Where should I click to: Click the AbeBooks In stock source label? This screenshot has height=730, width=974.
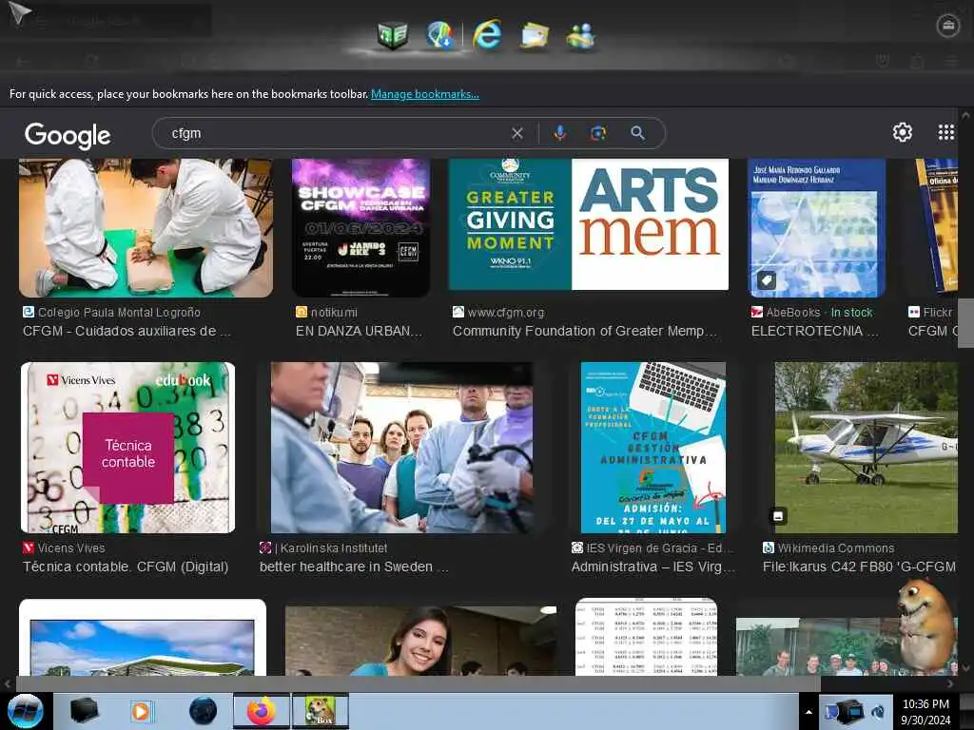click(812, 312)
